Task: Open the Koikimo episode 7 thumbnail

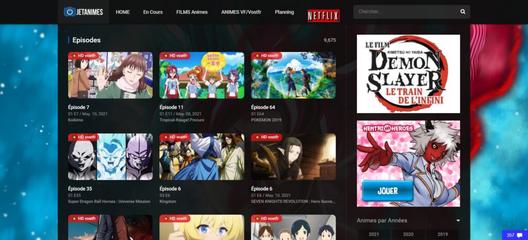Action: coord(110,75)
